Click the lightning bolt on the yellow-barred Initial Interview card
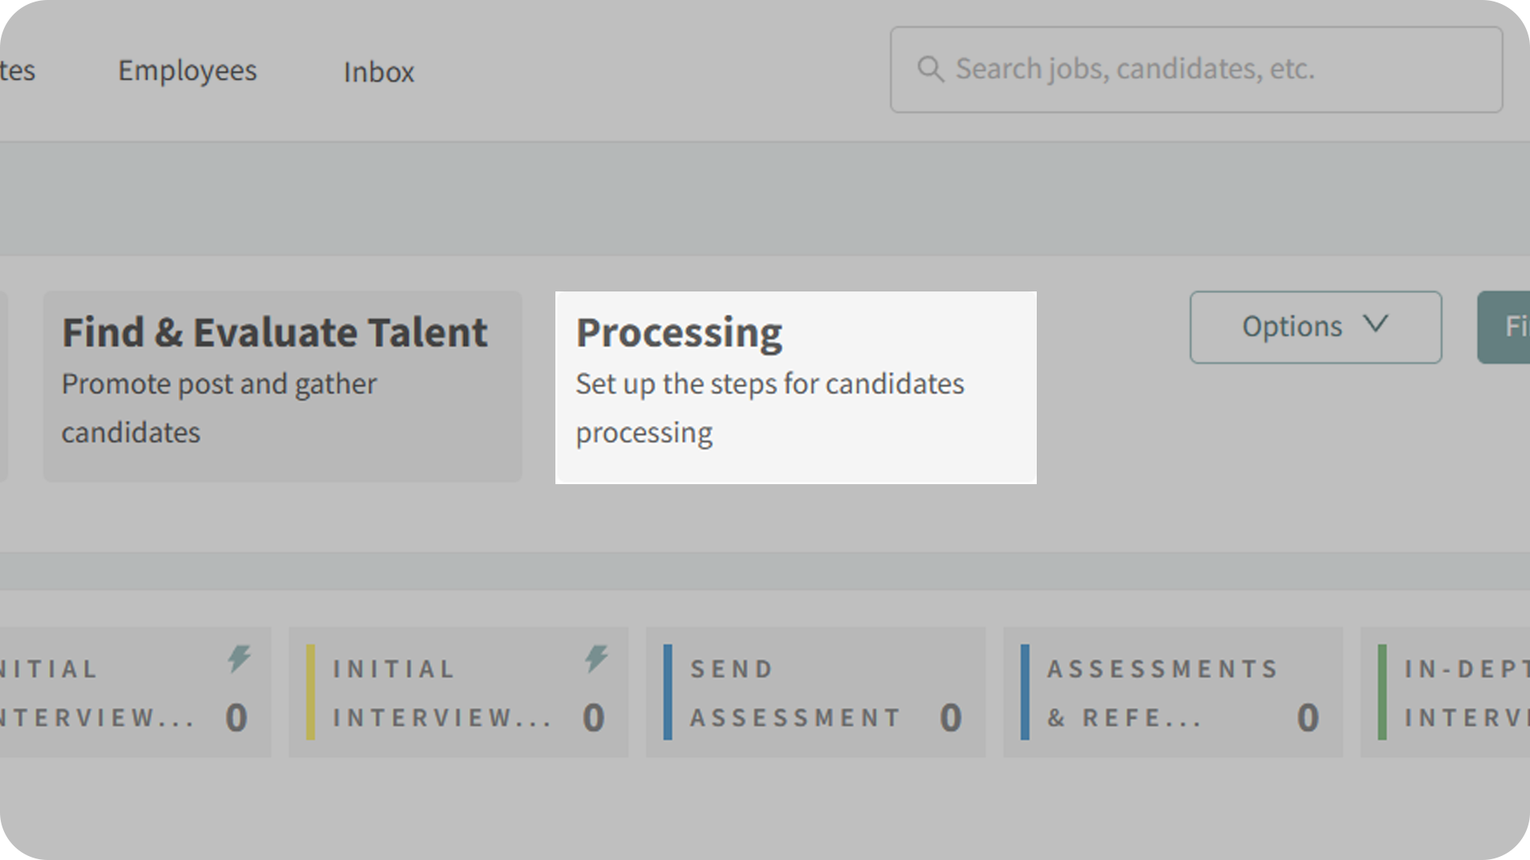 (x=596, y=659)
